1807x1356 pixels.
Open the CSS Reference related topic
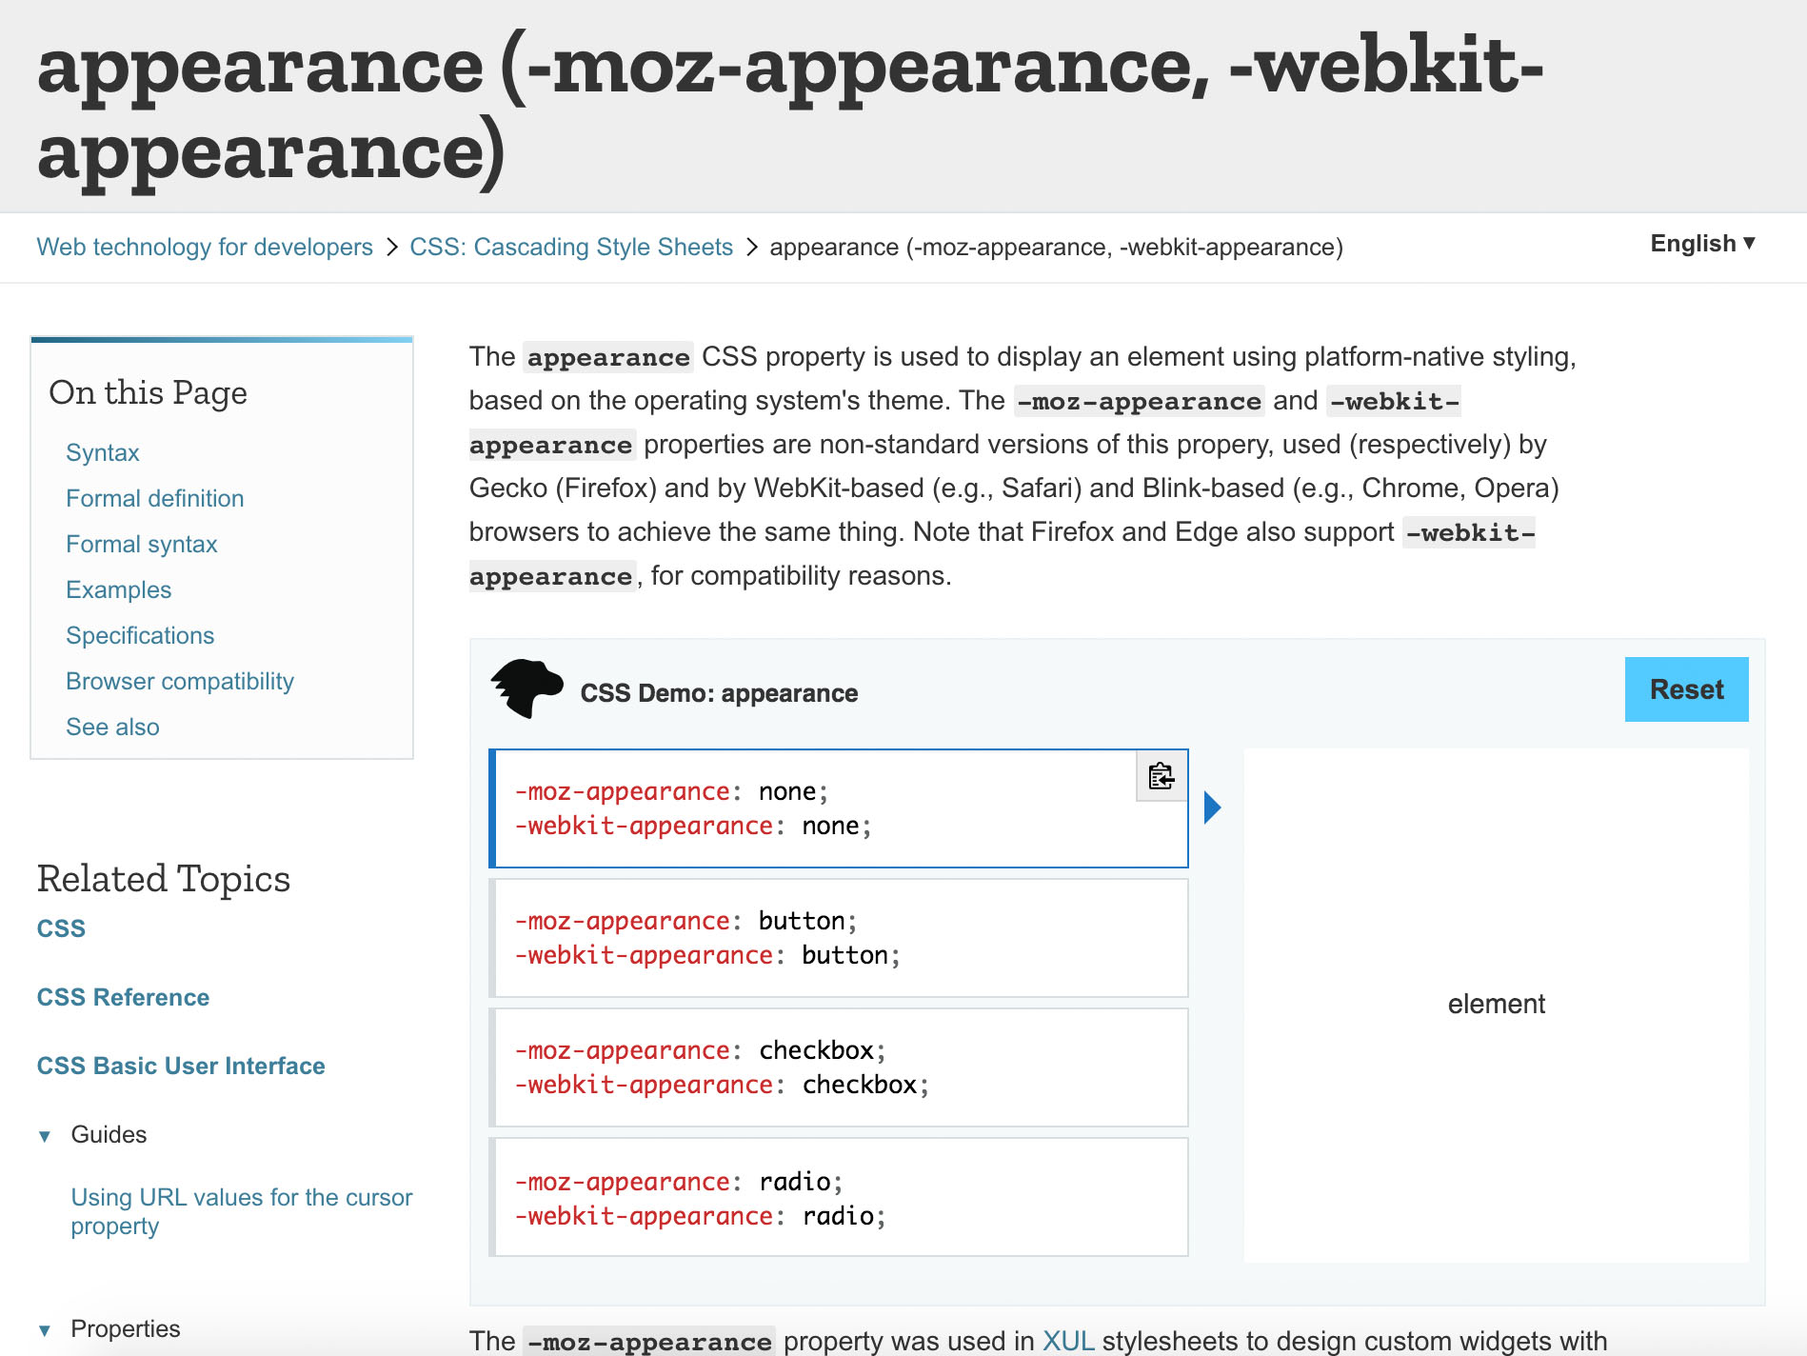(x=123, y=998)
